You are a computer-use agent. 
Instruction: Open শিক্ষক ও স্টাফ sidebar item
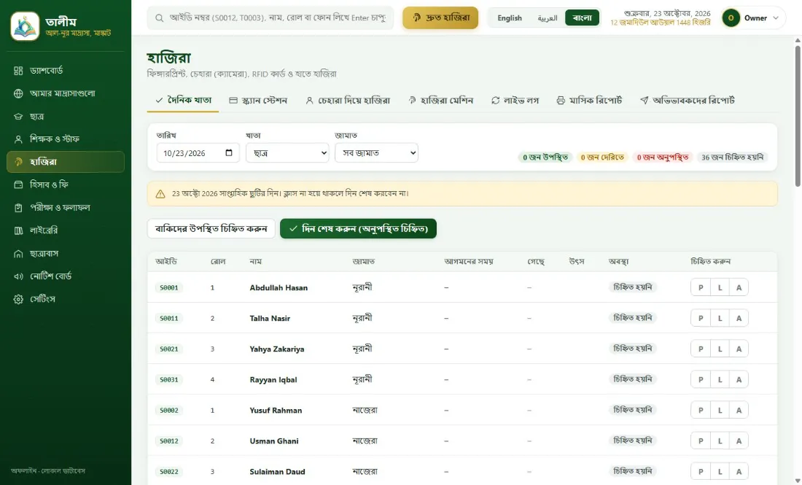pyautogui.click(x=66, y=139)
